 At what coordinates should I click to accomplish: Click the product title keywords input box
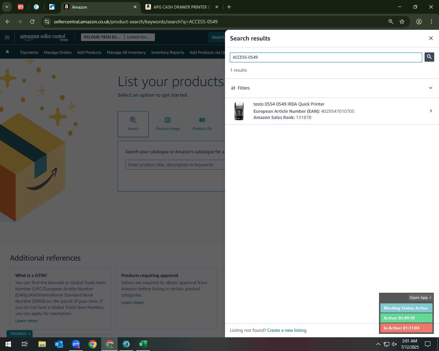point(175,165)
